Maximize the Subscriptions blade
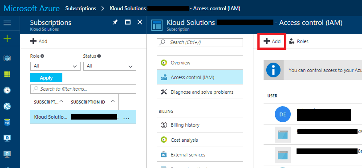The image size is (362, 168). tap(128, 22)
